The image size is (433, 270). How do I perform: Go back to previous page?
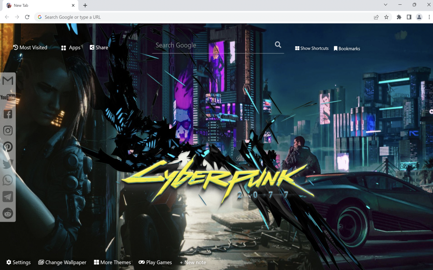click(x=7, y=17)
